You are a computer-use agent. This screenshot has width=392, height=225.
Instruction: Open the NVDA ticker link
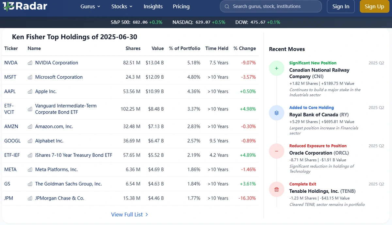pos(11,63)
